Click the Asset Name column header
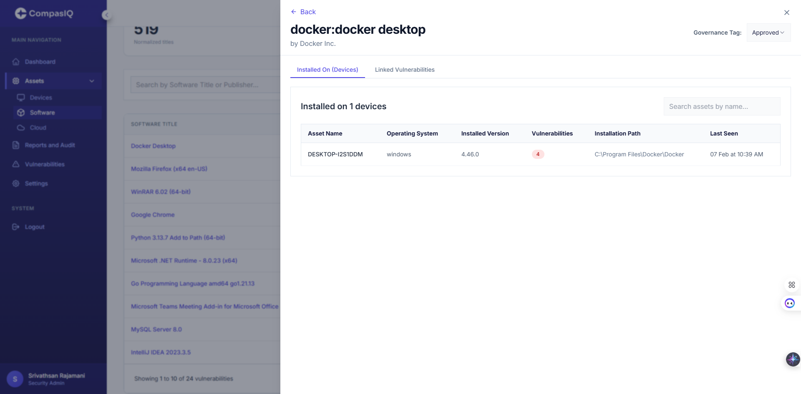The image size is (801, 394). (325, 133)
